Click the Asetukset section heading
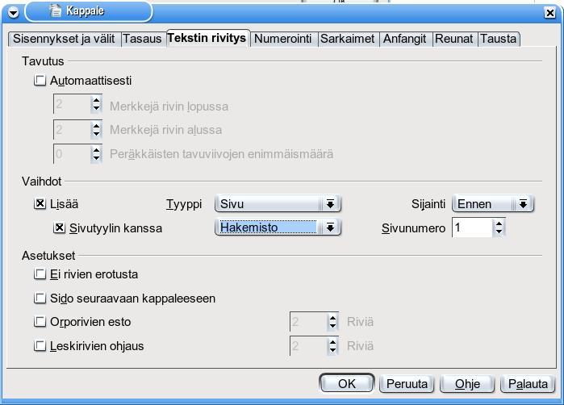Viewport: 564px width, 405px height. (x=48, y=256)
